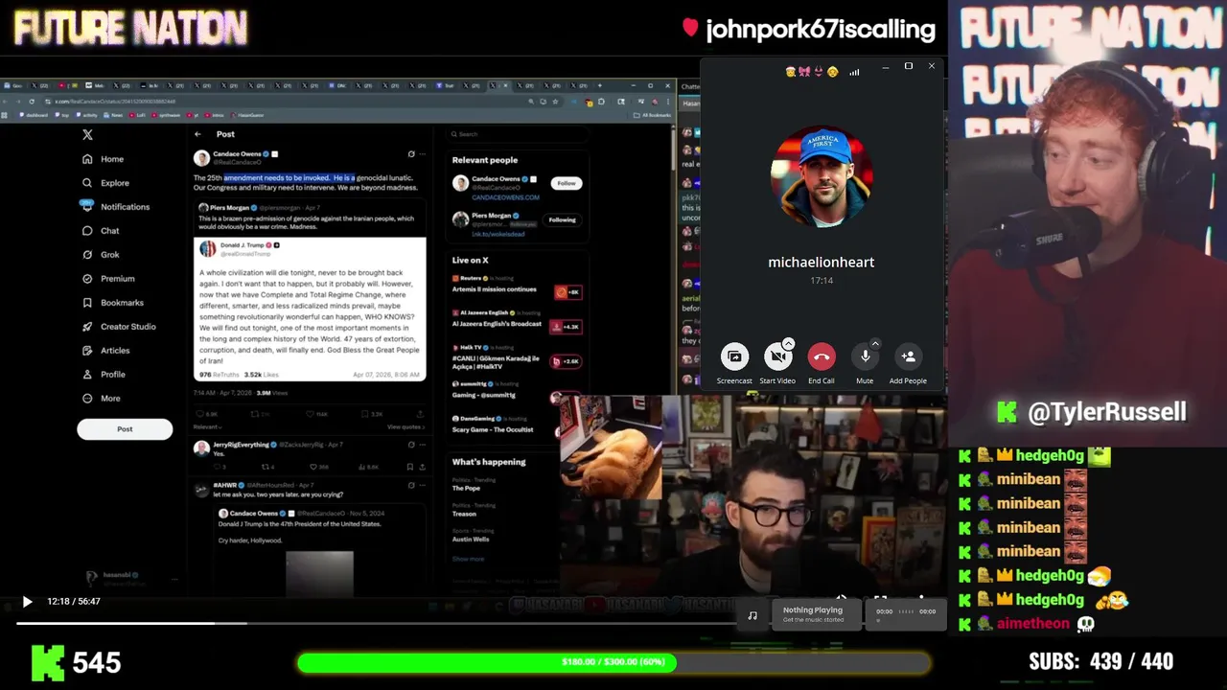
Task: Open three-dot menu on JerryRigEverything reply
Action: [423, 445]
